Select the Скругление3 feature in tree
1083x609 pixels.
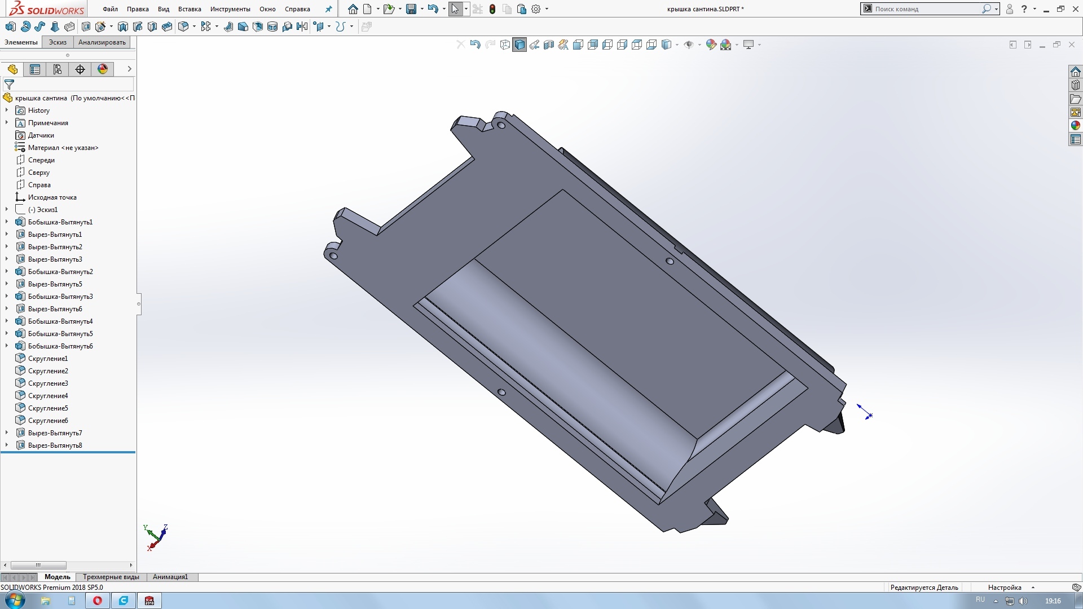pos(48,383)
